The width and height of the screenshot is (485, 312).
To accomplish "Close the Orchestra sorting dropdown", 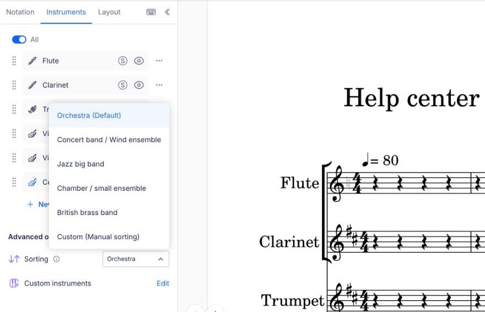I will click(x=136, y=259).
